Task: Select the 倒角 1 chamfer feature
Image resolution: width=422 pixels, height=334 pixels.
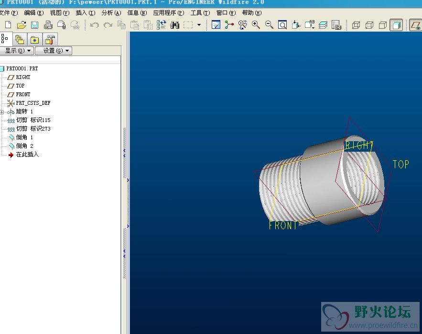Action: (x=24, y=137)
